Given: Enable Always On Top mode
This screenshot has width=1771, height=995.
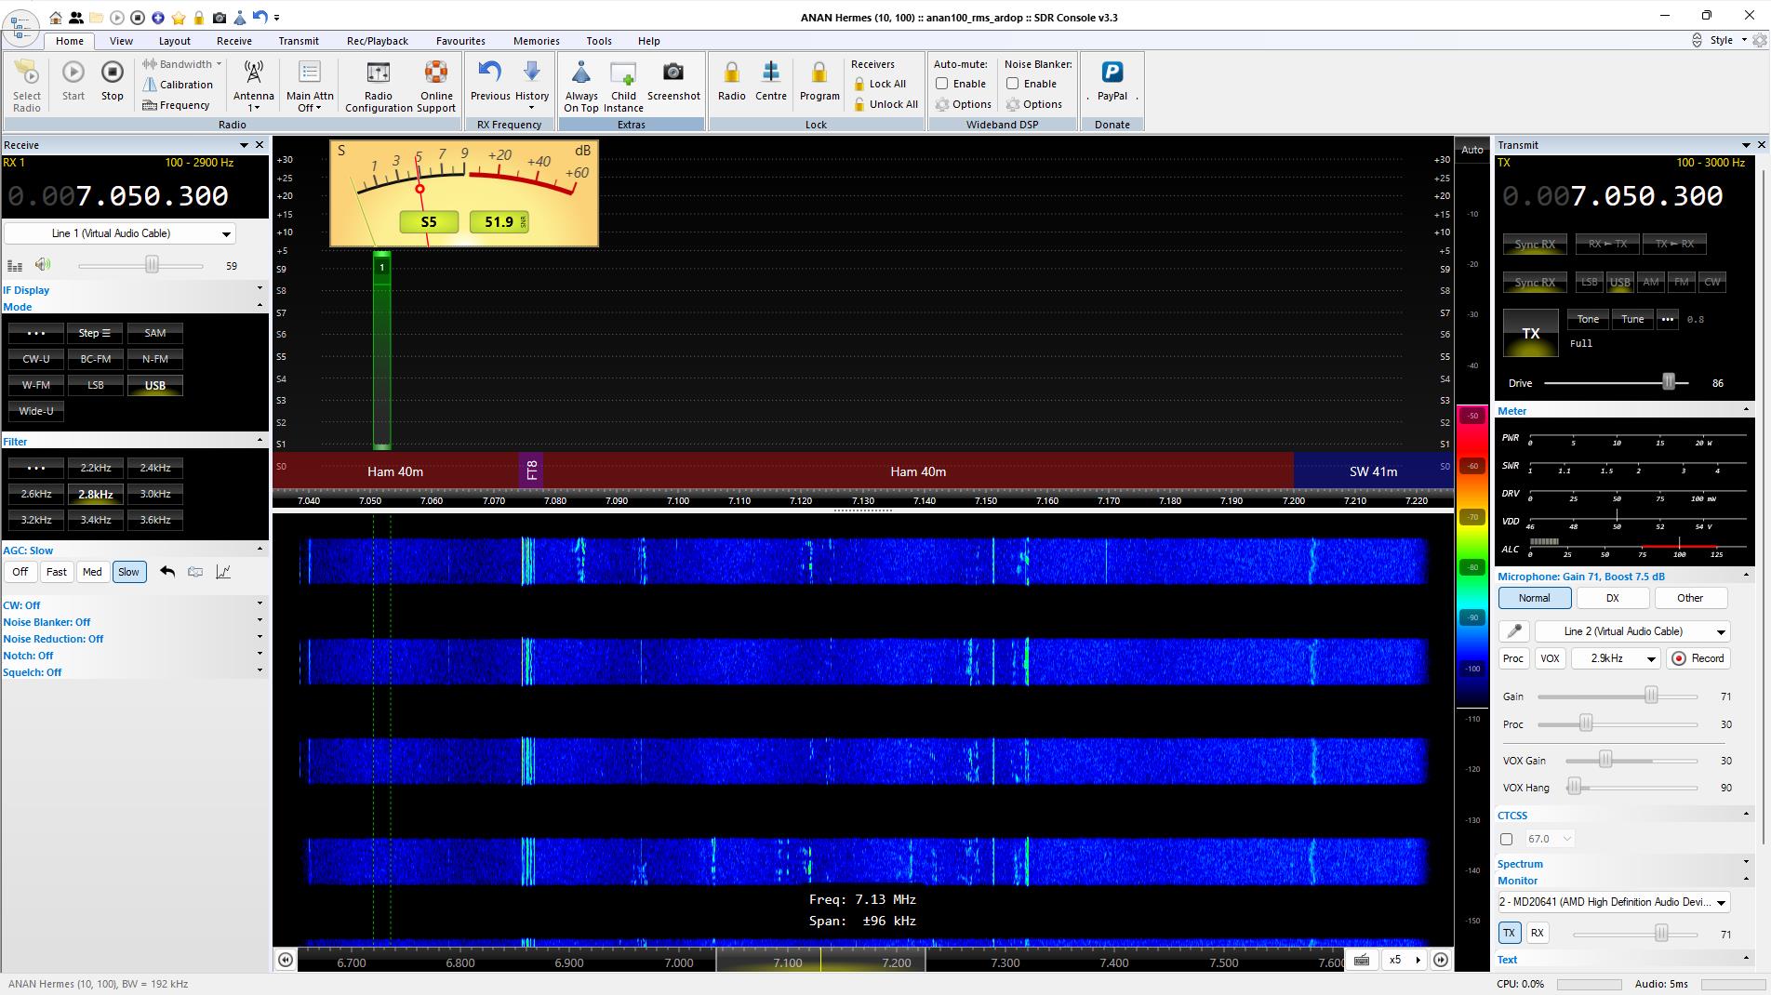Looking at the screenshot, I should (580, 84).
